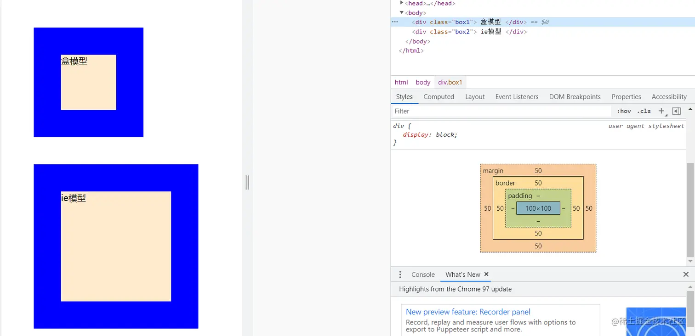The width and height of the screenshot is (695, 336).
Task: Click the scroll-up arrow in the Styles pane
Action: (690, 109)
